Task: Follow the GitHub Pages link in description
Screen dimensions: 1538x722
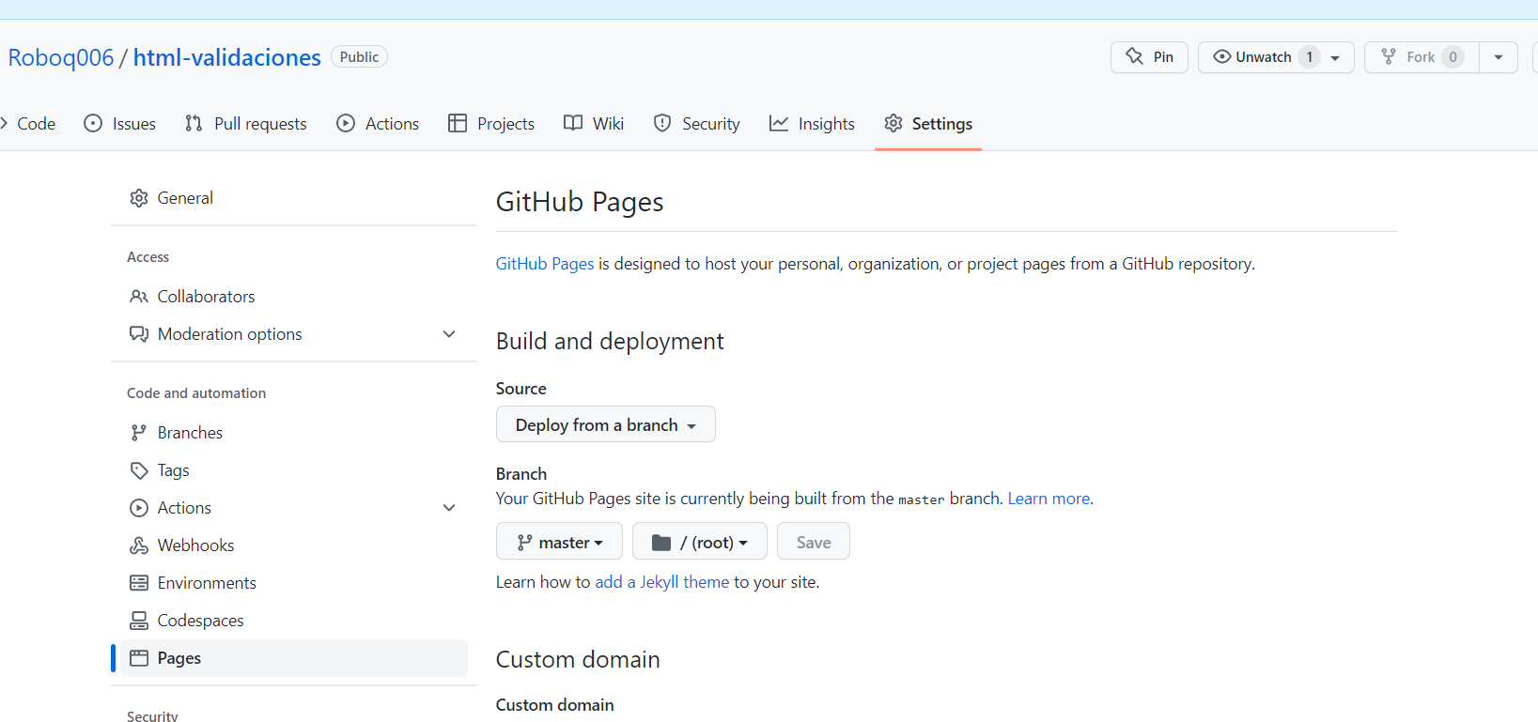Action: (545, 264)
